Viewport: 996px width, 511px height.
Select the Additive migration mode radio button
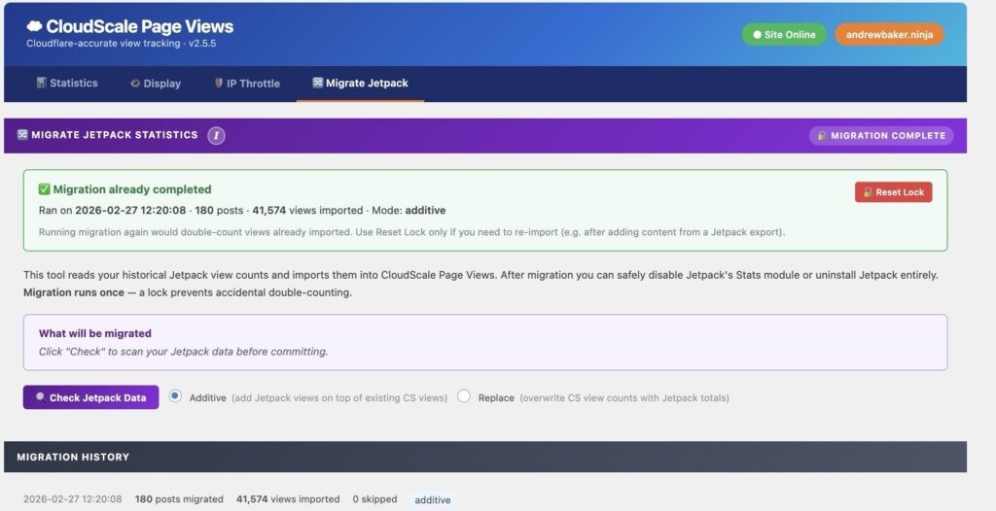[175, 396]
